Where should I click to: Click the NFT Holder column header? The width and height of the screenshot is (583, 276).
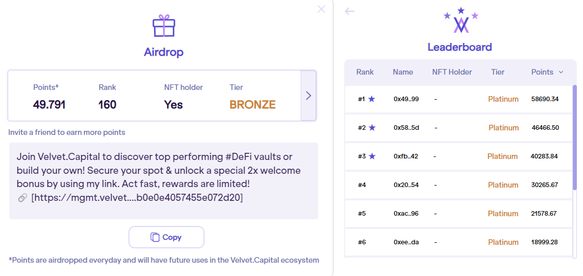coord(452,72)
